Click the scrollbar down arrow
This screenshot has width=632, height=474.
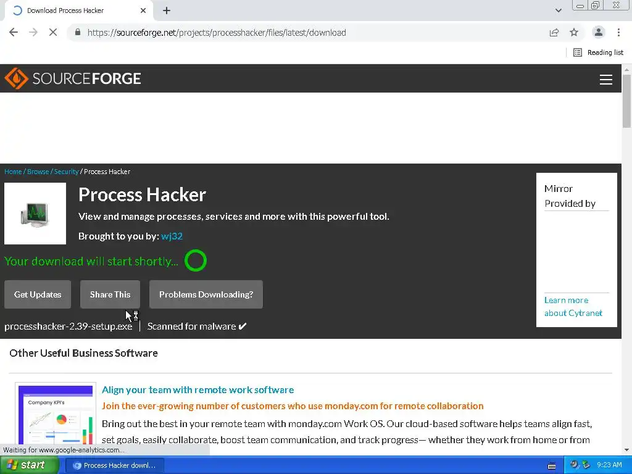click(626, 450)
